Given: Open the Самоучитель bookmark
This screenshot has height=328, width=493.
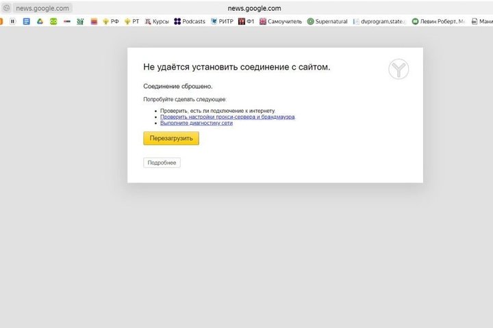Looking at the screenshot, I should coord(280,21).
